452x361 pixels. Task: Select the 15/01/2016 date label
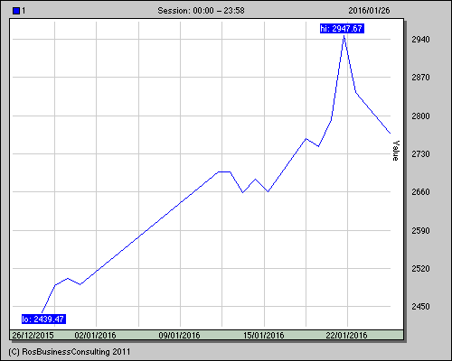click(264, 335)
